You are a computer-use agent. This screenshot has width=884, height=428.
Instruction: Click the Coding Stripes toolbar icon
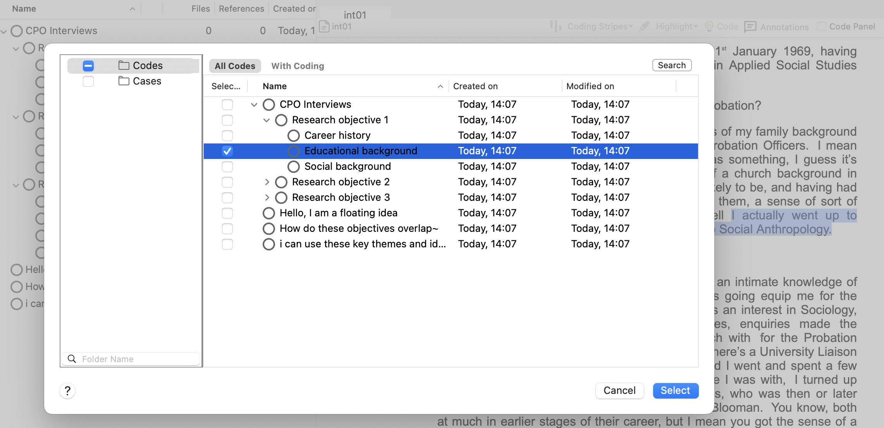tap(556, 27)
